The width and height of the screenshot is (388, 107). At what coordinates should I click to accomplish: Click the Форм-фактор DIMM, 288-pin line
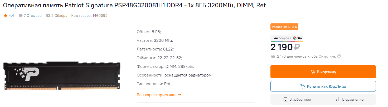point(165,67)
